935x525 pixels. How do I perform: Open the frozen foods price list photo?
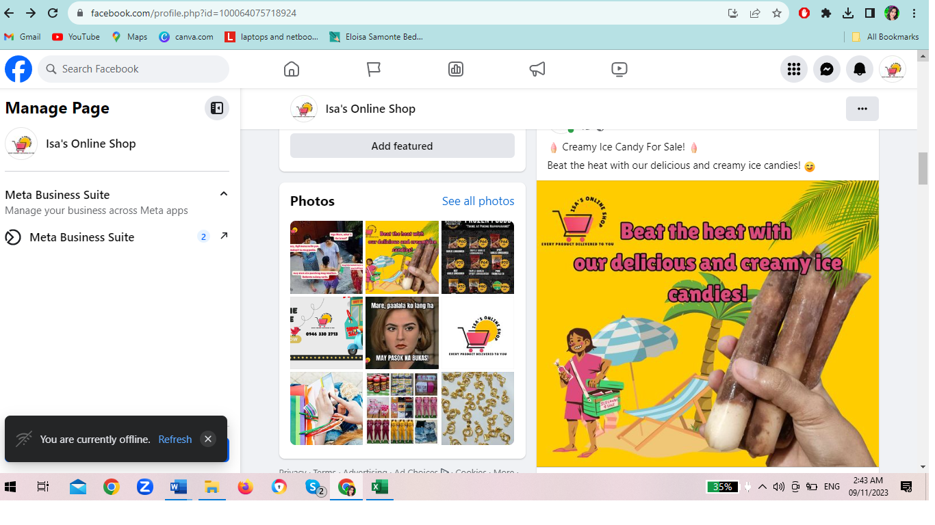[x=478, y=257]
